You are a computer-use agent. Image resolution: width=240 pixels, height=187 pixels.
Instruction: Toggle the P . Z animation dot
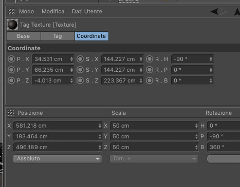(x=11, y=80)
